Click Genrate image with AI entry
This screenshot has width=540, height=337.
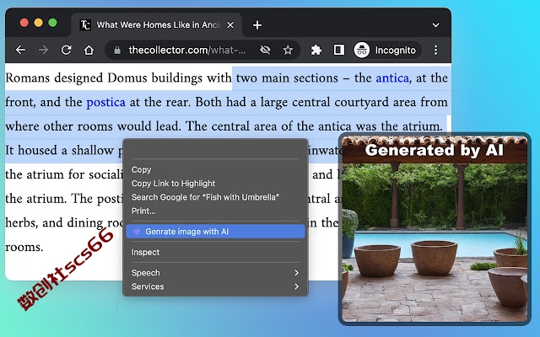(215, 232)
